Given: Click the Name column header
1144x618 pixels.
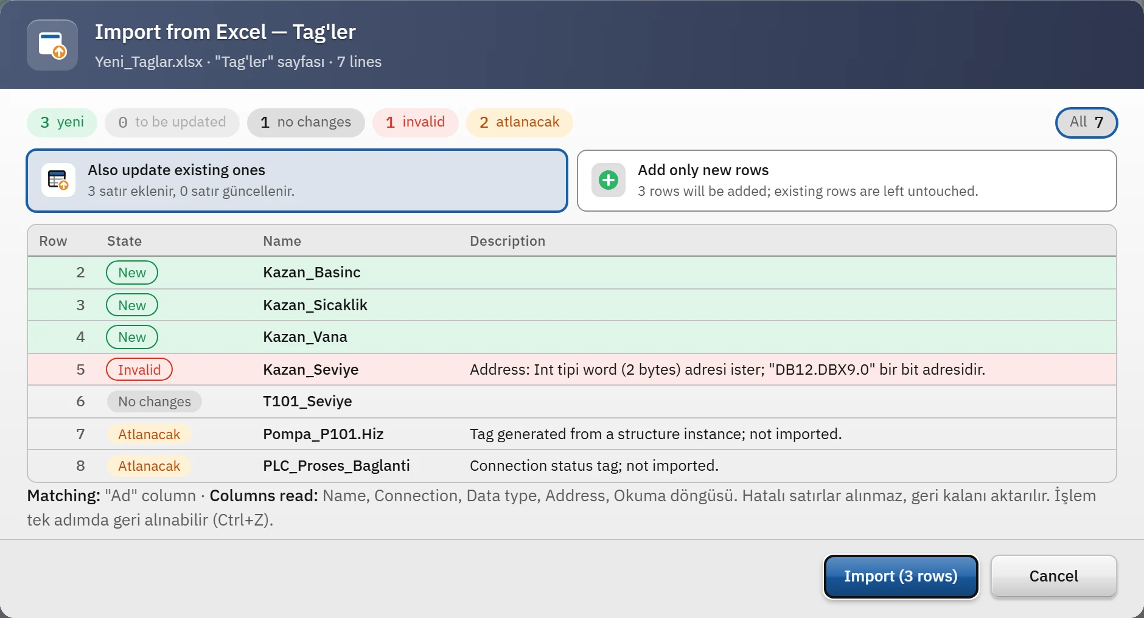Looking at the screenshot, I should click(x=282, y=241).
